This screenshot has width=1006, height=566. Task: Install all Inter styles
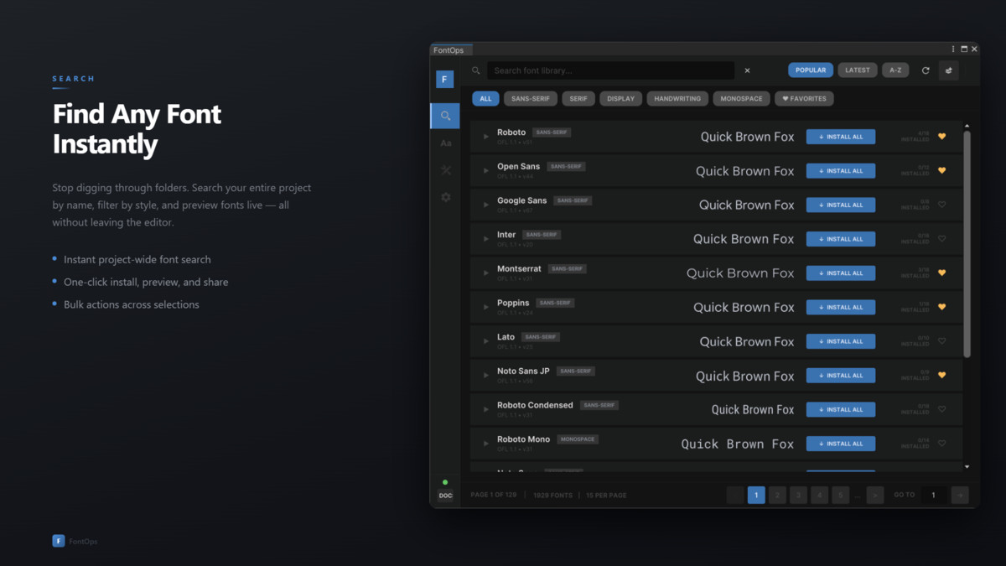click(x=841, y=239)
